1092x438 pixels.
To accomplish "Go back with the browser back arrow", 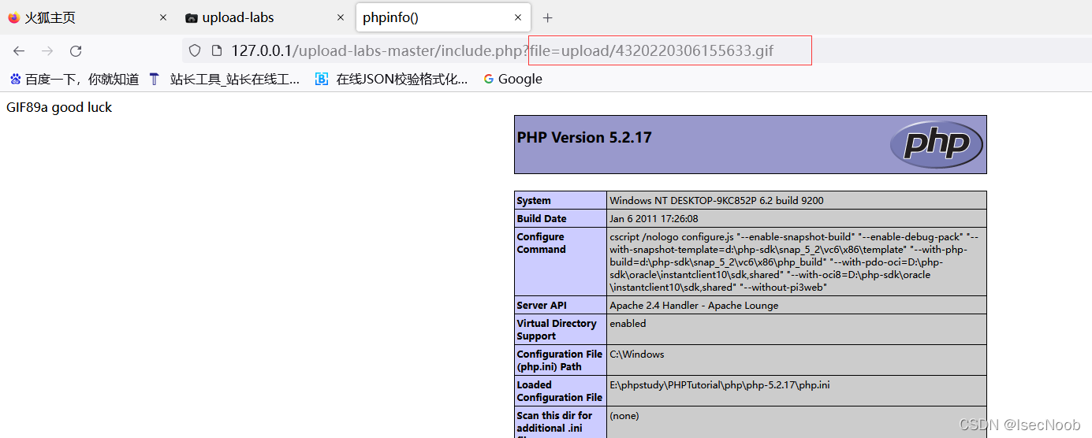I will [19, 51].
